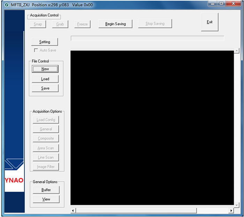This screenshot has width=244, height=217.
Task: Click the horizontal scrollbar thumb
Action: [136, 210]
